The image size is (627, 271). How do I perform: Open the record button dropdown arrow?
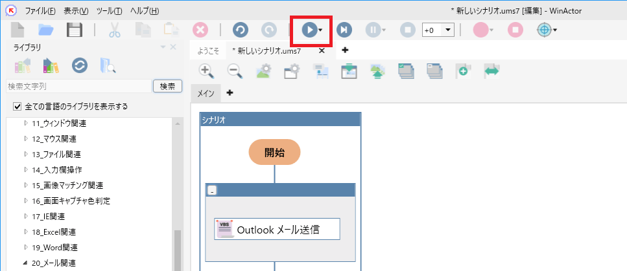(491, 30)
